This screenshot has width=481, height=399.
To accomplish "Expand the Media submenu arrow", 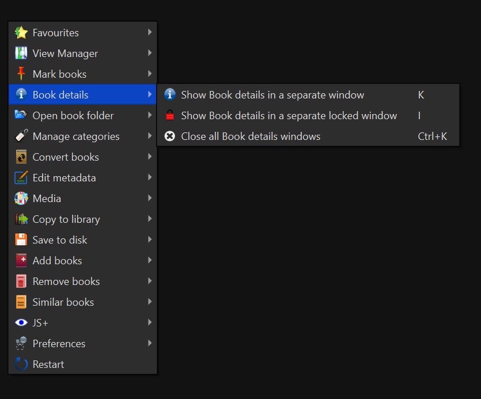I will [x=150, y=199].
